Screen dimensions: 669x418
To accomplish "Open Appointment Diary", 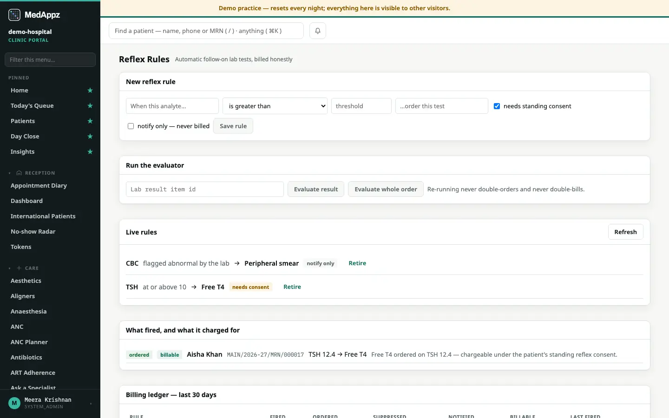I will pyautogui.click(x=39, y=186).
